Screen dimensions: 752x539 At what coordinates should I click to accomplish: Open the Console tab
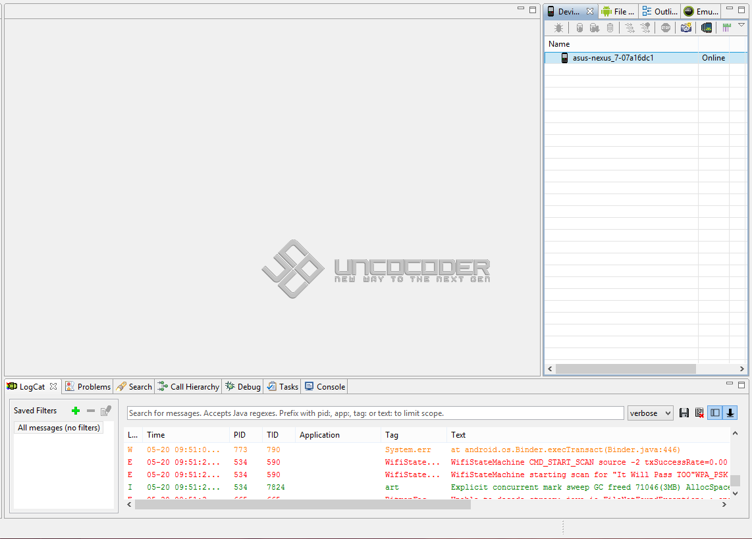325,386
